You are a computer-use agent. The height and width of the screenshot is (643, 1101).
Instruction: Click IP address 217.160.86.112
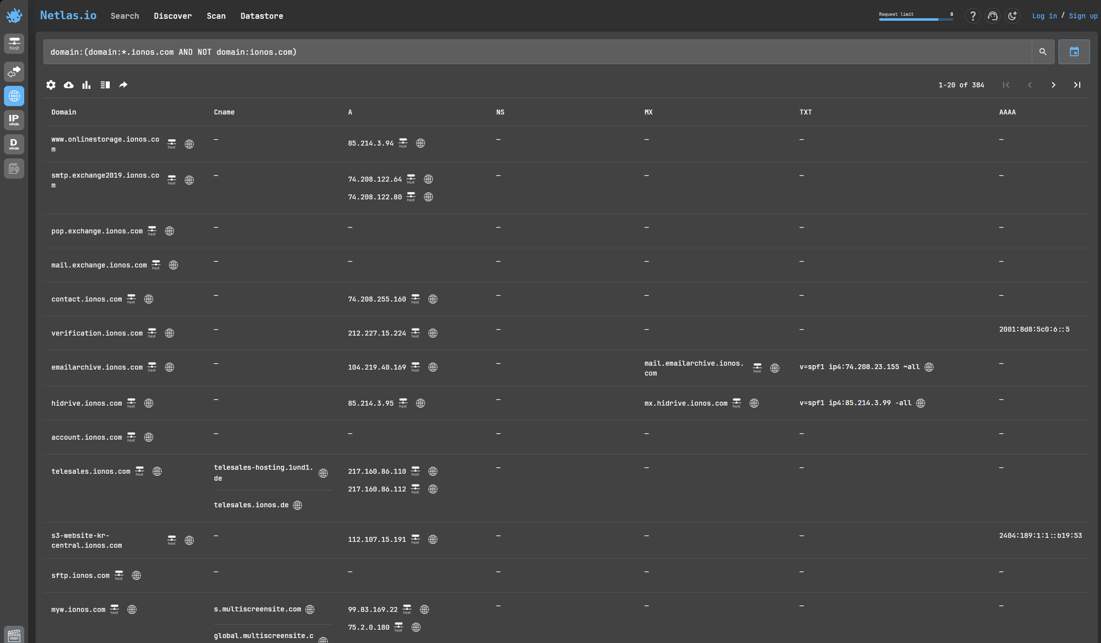click(377, 489)
